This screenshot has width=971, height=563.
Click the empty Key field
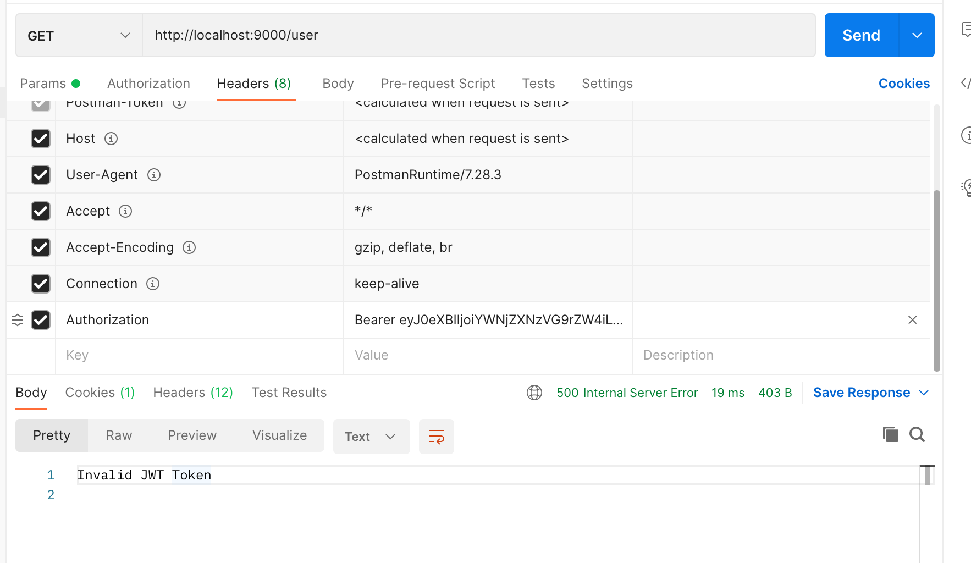(200, 356)
